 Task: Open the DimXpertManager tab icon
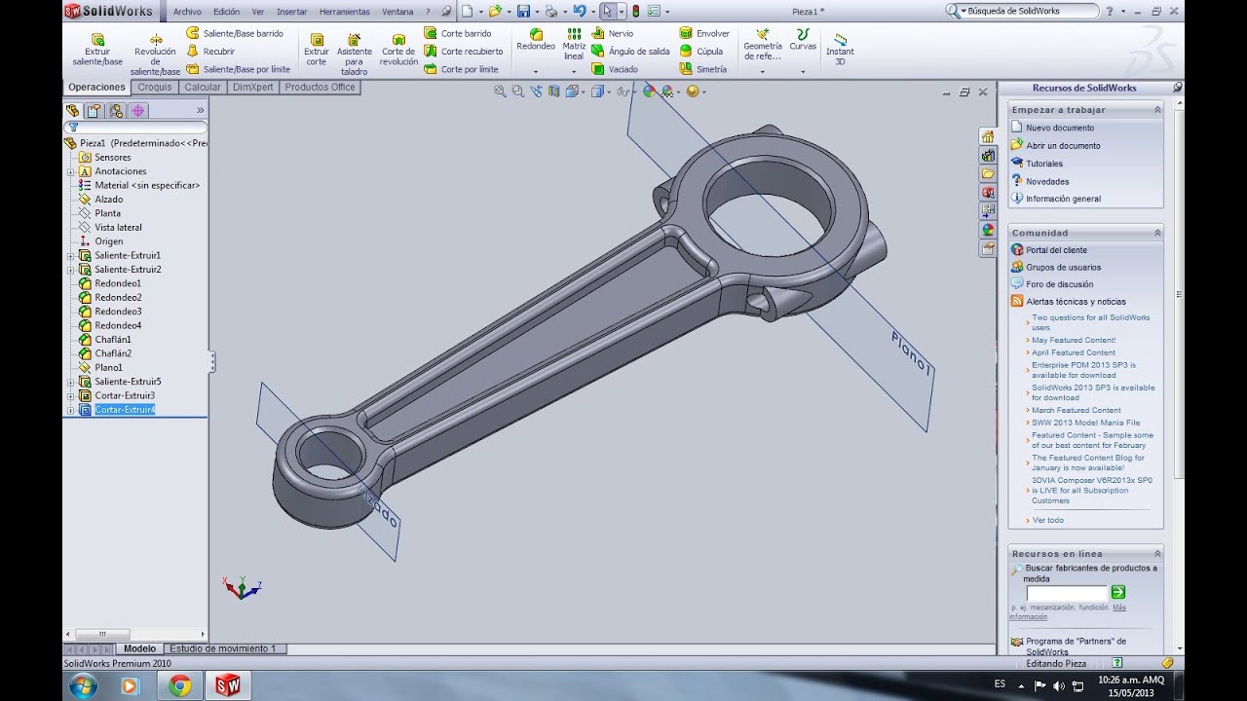[x=138, y=111]
